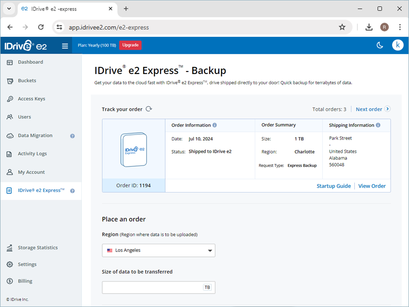Open help for Data Migration
Image resolution: width=409 pixels, height=307 pixels.
click(73, 136)
